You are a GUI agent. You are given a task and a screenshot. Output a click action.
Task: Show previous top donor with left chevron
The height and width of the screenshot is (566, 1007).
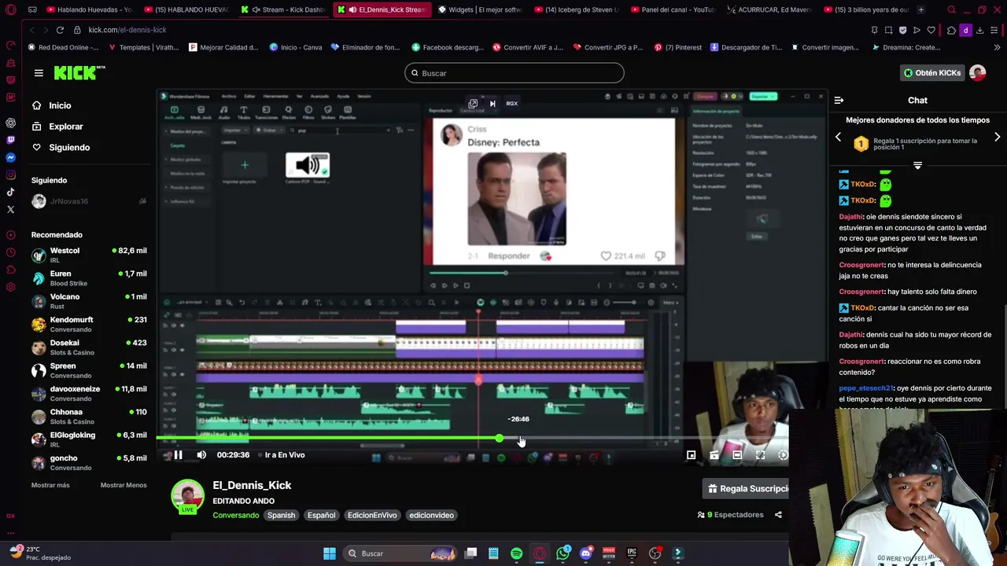[x=838, y=137]
